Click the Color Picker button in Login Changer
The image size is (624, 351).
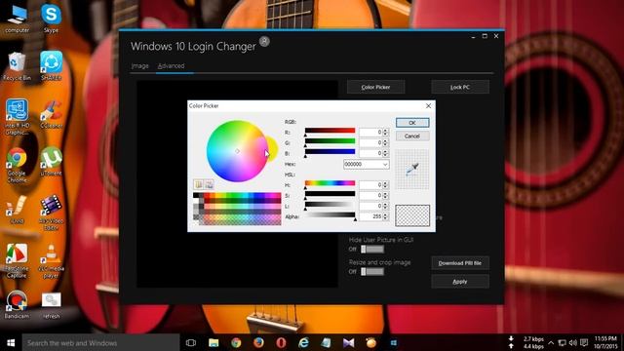(x=375, y=87)
